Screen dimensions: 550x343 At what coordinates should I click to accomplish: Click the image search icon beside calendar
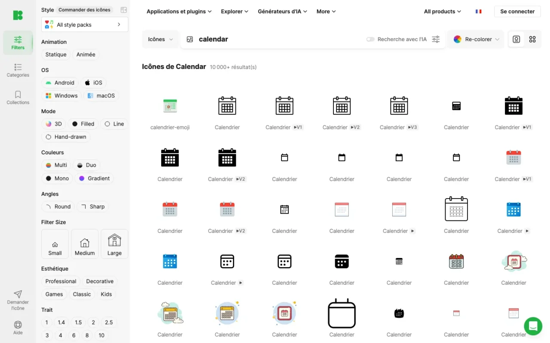(190, 39)
